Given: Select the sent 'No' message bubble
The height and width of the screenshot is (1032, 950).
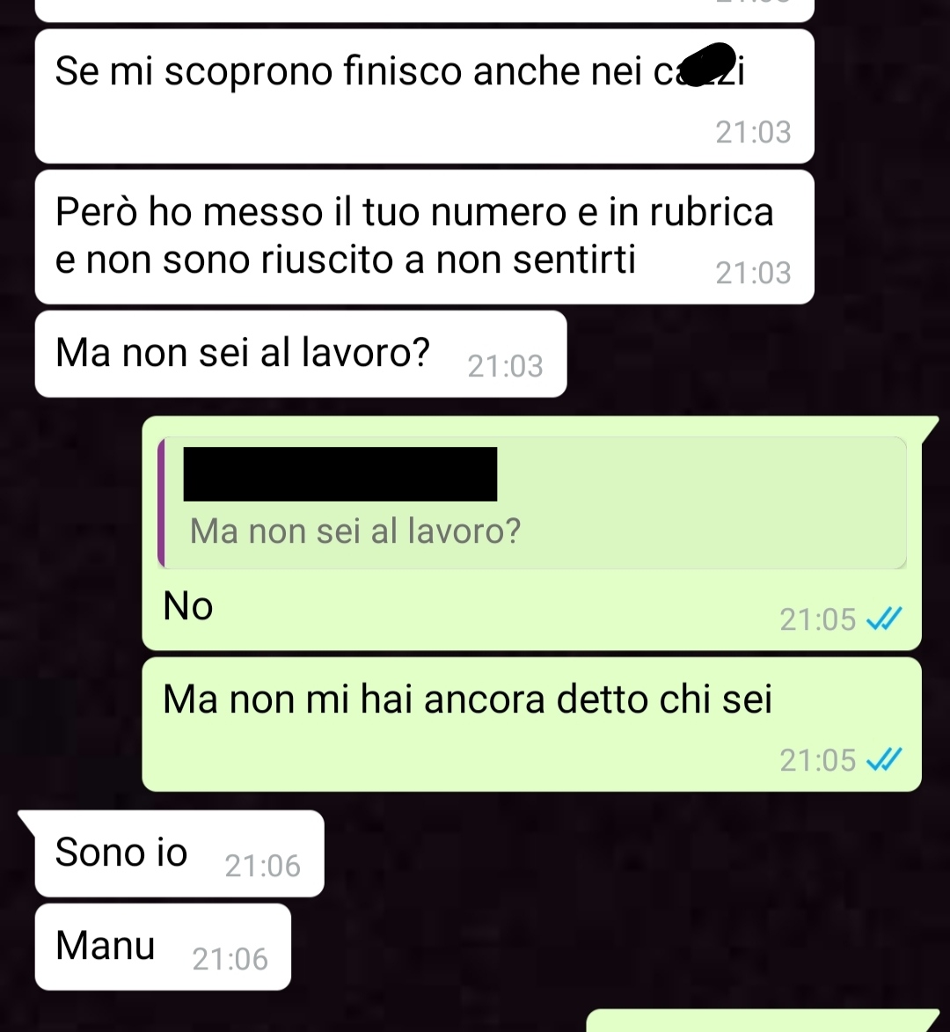Looking at the screenshot, I should click(x=531, y=533).
